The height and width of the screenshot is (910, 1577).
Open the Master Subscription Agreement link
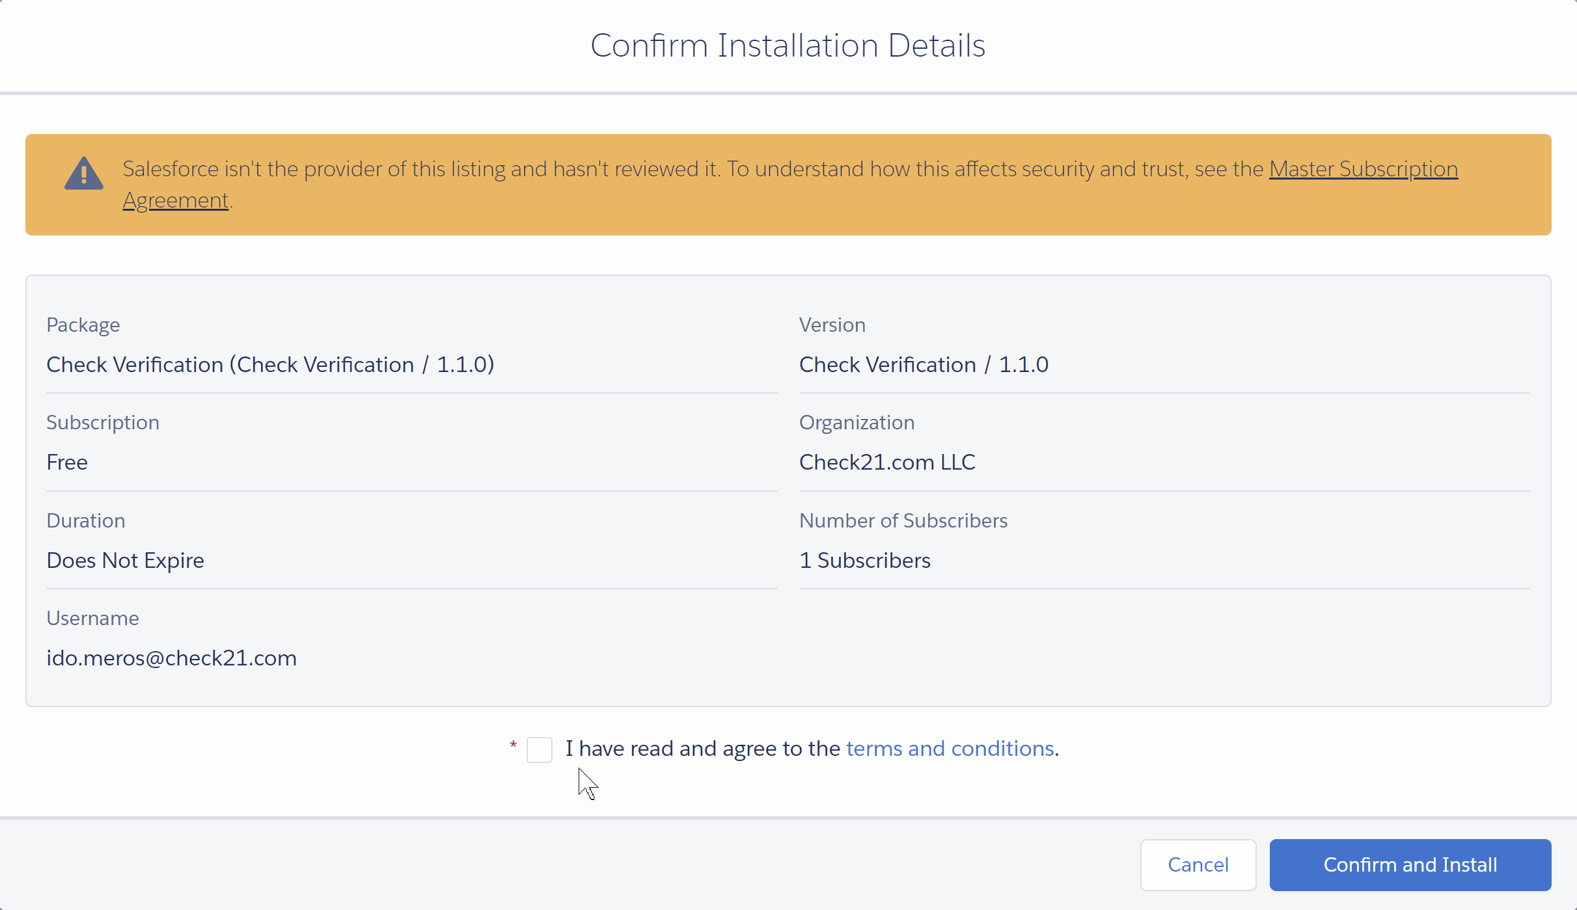[1363, 169]
